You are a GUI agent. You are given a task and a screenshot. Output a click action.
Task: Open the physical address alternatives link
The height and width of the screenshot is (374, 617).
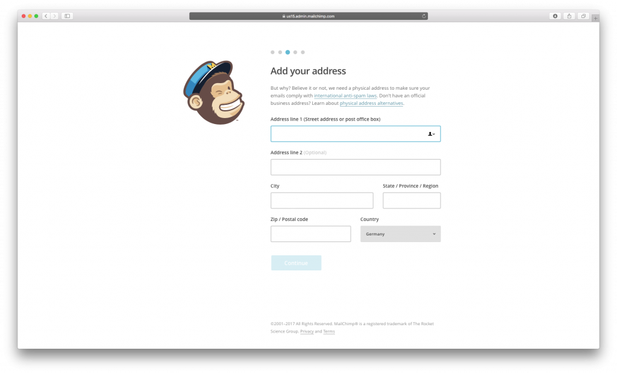point(371,103)
